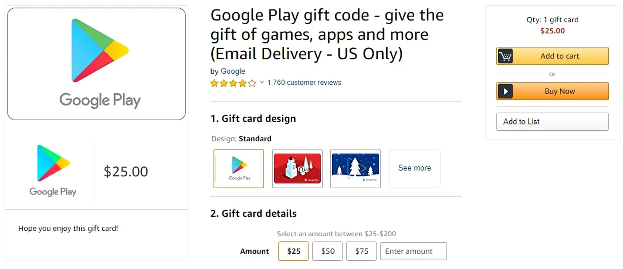623x269 pixels.
Task: Select the standard Google Play card design
Action: pyautogui.click(x=239, y=169)
